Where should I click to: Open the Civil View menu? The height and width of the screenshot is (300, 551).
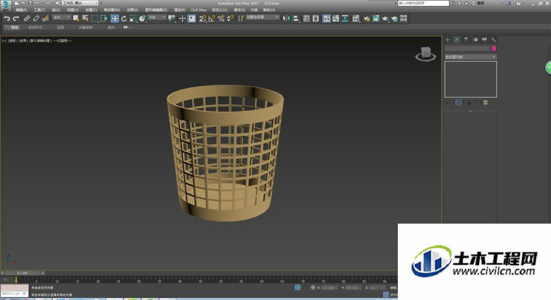(x=199, y=10)
